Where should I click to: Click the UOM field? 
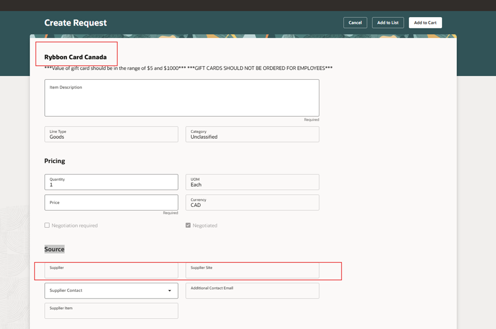[252, 182]
